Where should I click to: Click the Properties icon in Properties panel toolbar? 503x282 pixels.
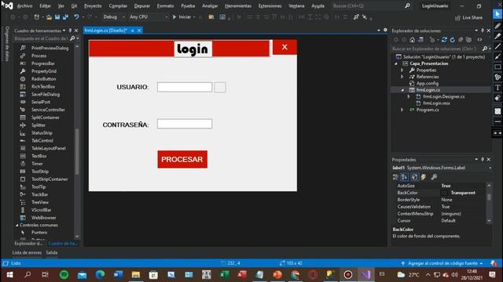point(414,177)
